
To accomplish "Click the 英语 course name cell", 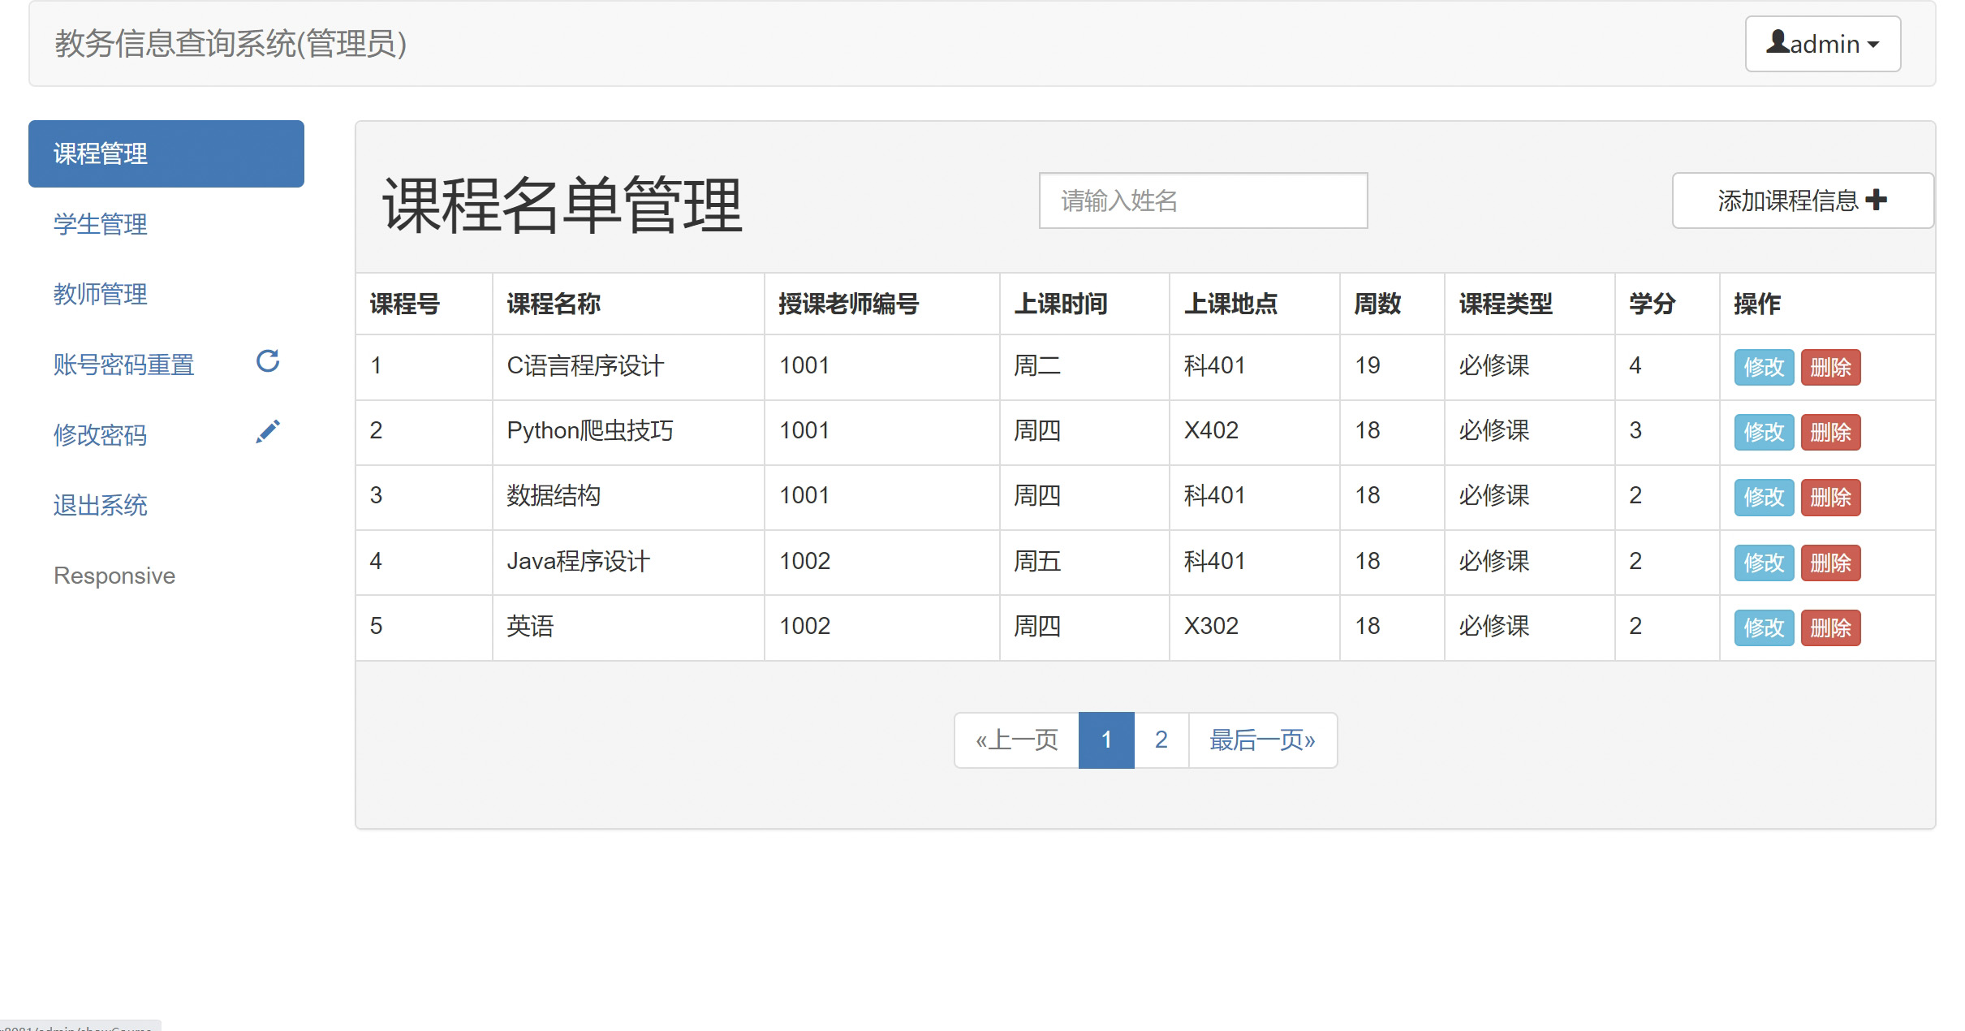I will tap(628, 628).
